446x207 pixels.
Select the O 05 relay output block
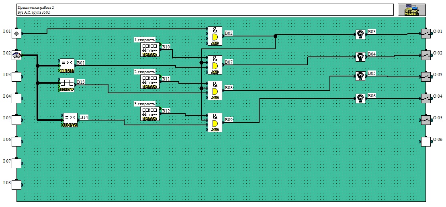click(426, 120)
